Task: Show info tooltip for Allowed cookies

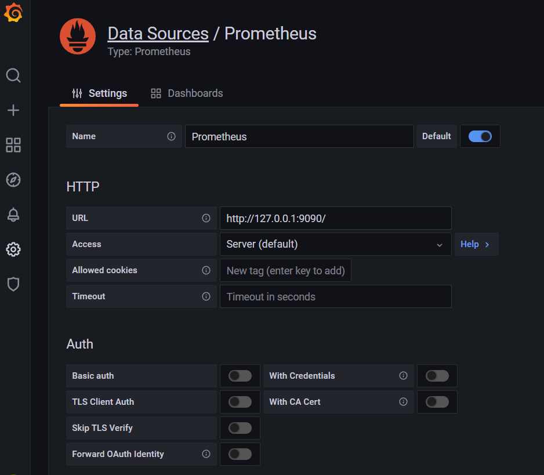Action: [x=206, y=270]
